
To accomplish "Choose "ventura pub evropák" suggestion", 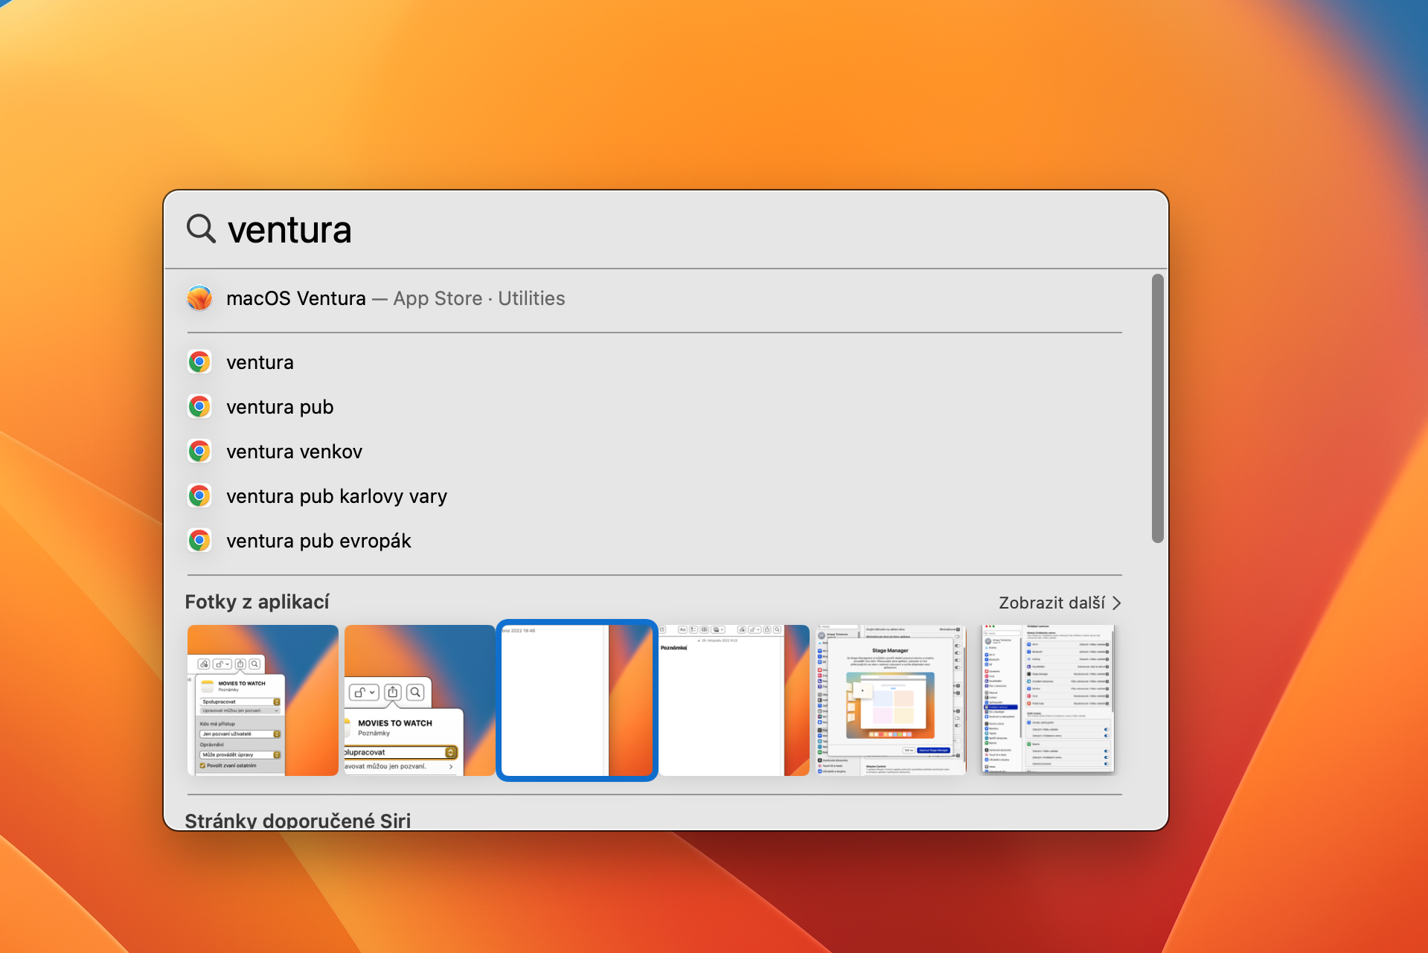I will (x=655, y=541).
